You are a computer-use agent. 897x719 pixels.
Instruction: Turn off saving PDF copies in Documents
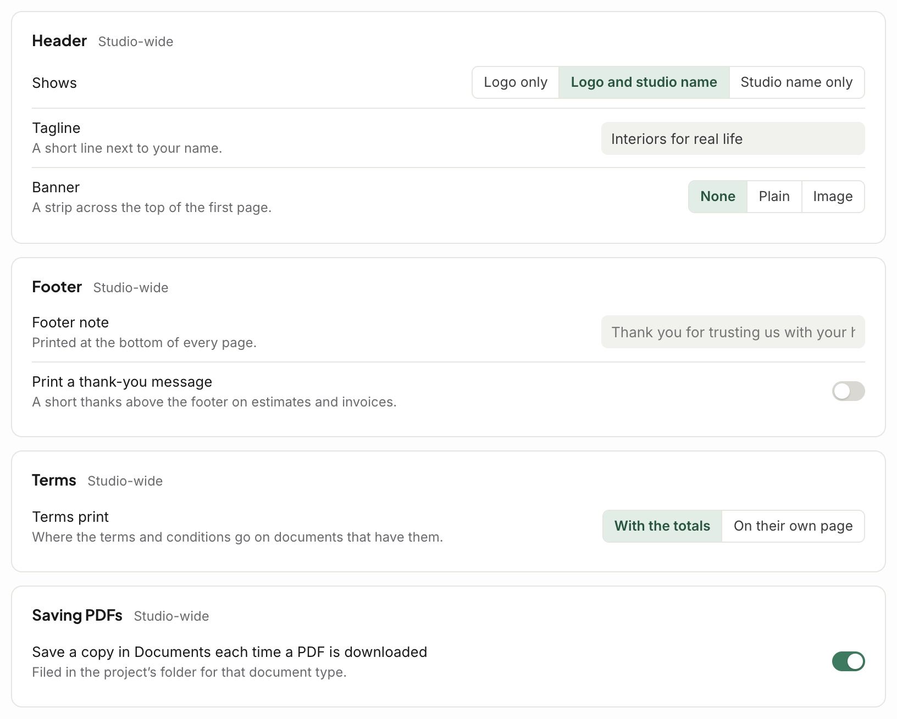coord(848,661)
